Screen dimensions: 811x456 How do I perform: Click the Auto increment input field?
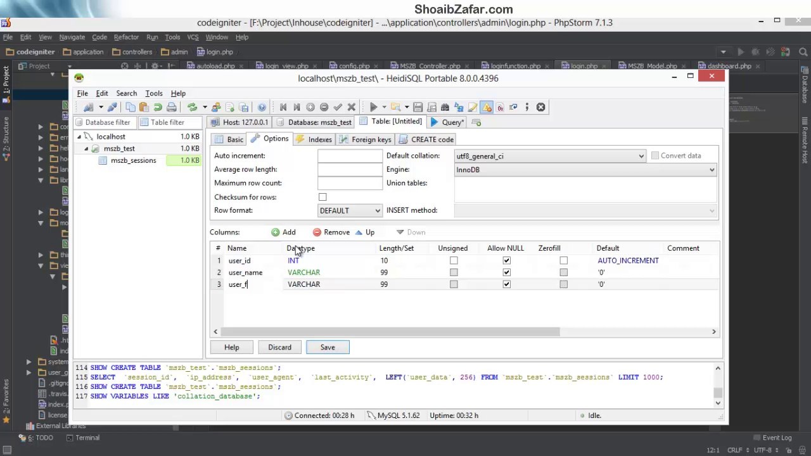[350, 156]
